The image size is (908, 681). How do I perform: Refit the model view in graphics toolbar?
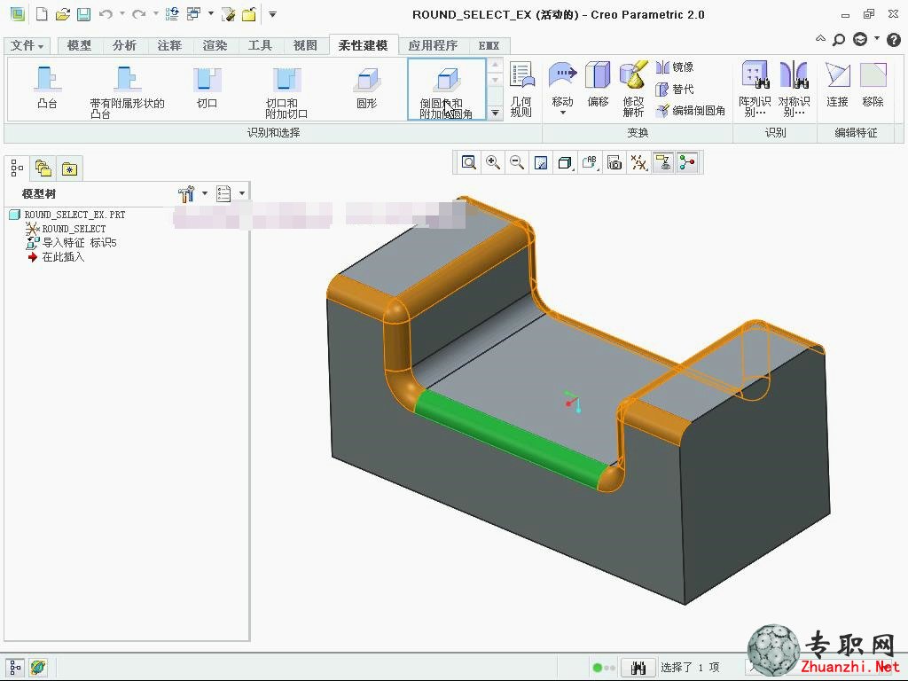468,163
